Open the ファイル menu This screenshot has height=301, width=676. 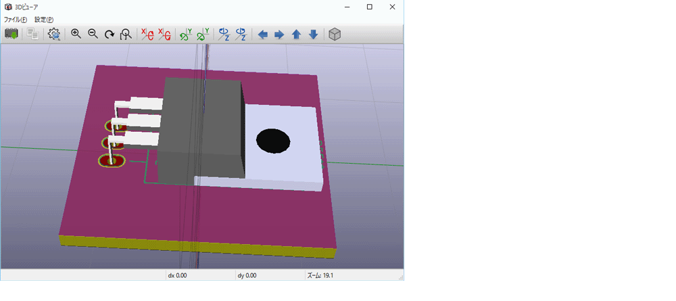point(16,20)
